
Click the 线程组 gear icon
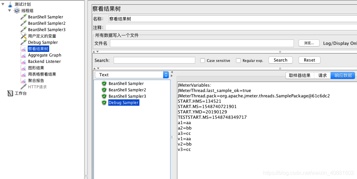pyautogui.click(x=17, y=10)
